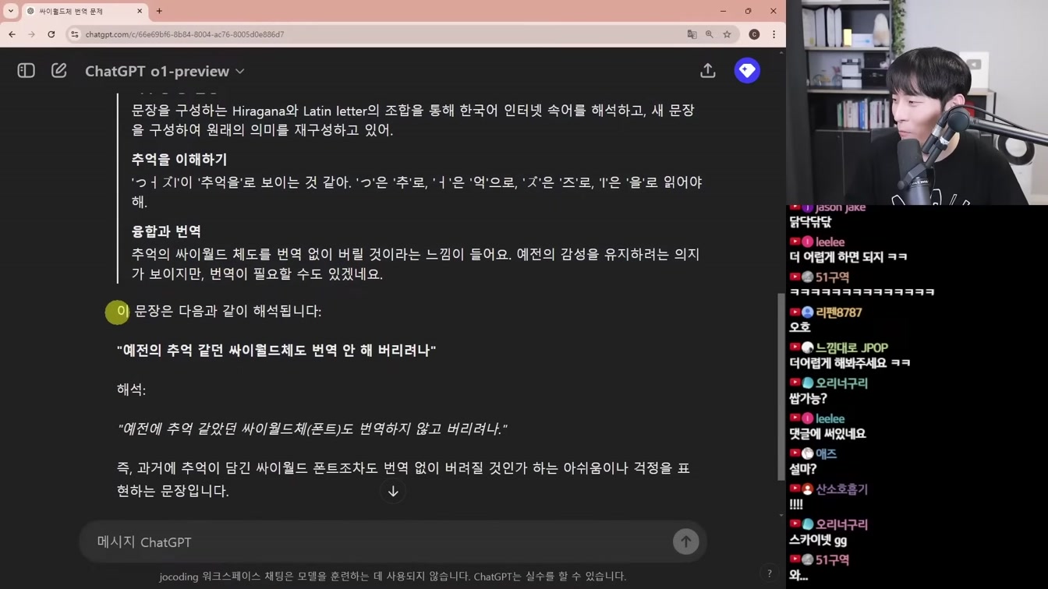The image size is (1048, 589).
Task: Click chat username 느낌대로 JPOP
Action: click(851, 347)
